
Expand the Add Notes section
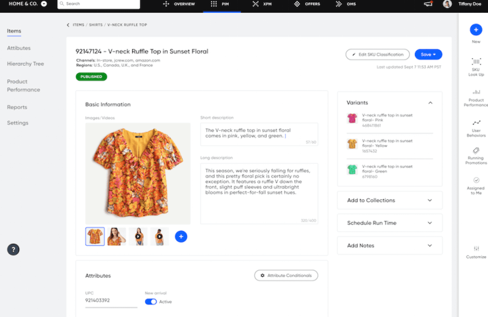[430, 245]
